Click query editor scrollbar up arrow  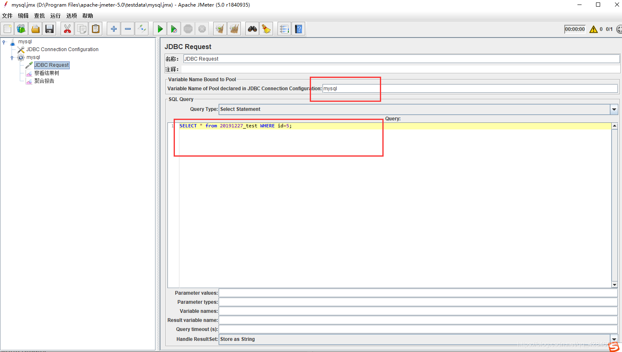click(615, 126)
